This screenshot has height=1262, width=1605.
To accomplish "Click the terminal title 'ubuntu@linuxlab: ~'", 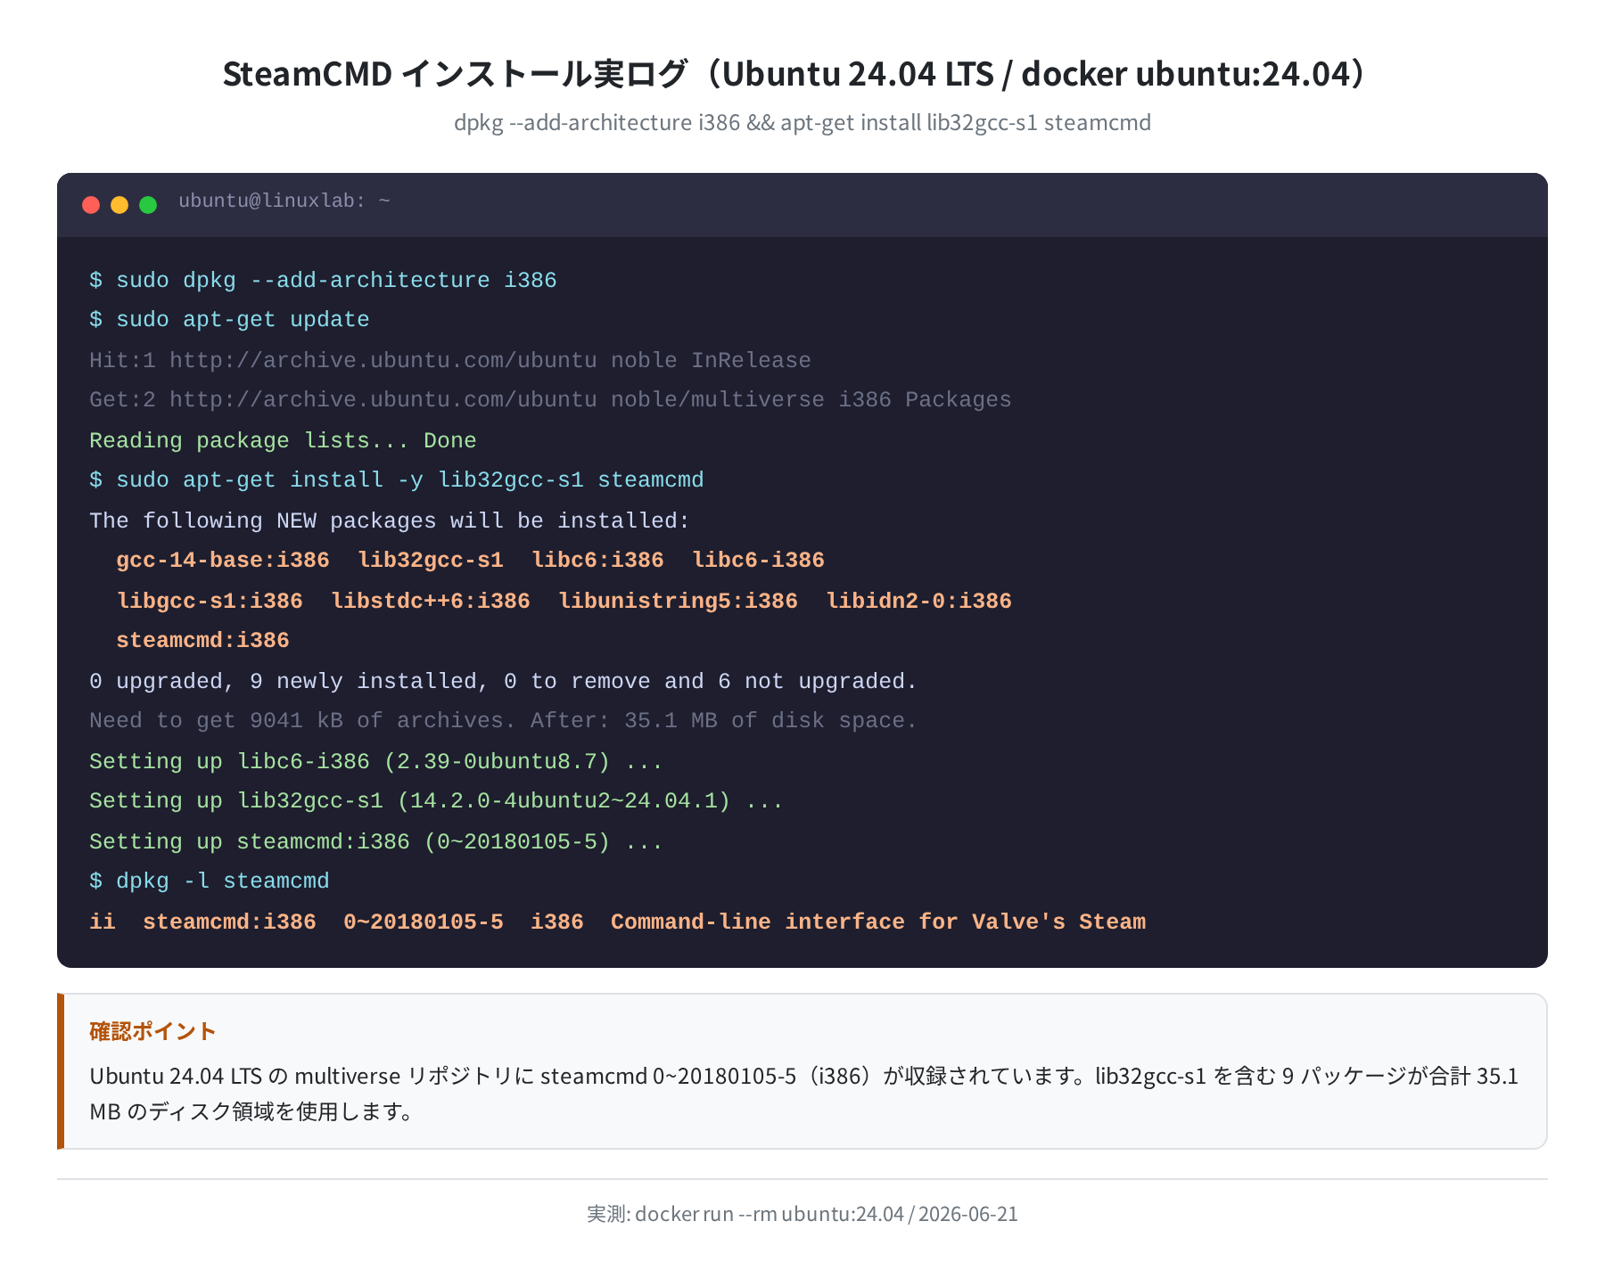I will (284, 201).
